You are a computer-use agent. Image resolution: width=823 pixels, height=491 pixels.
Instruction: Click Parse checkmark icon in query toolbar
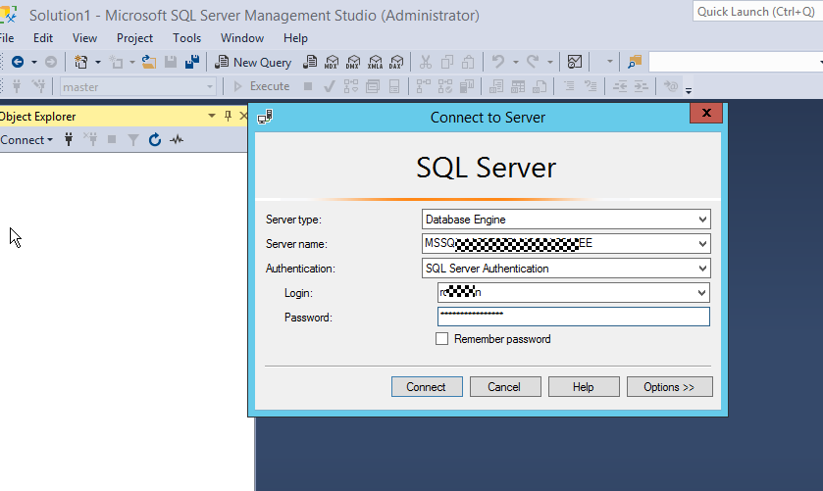pos(329,86)
